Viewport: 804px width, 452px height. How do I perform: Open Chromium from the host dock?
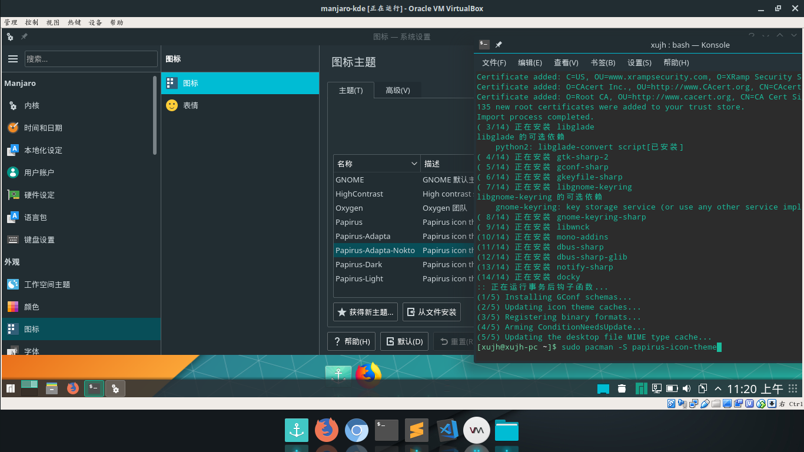coord(357,430)
